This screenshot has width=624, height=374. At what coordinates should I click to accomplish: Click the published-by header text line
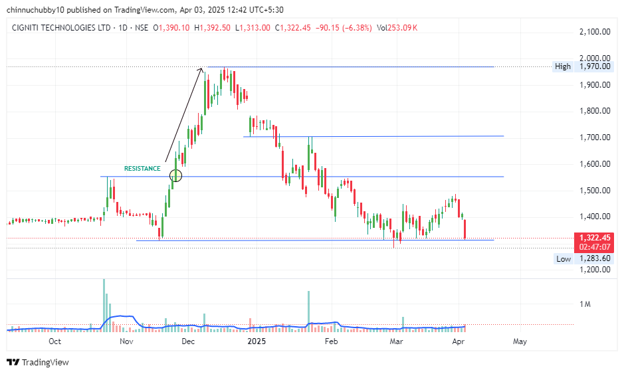(x=146, y=10)
